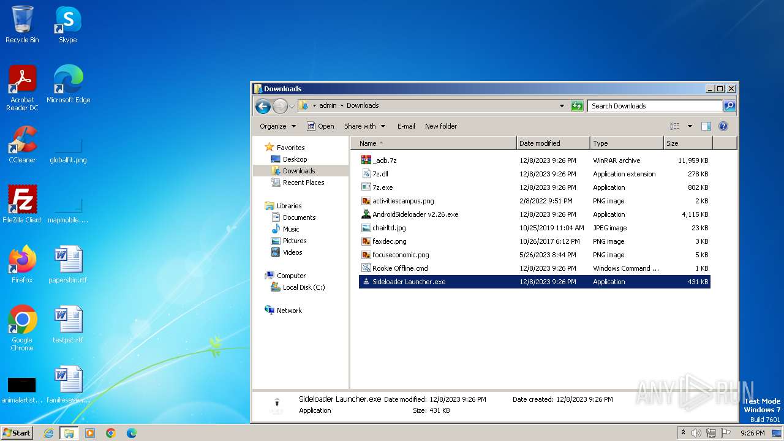This screenshot has width=784, height=441.
Task: Open the Recycle Bin desktop icon
Action: pos(22,24)
